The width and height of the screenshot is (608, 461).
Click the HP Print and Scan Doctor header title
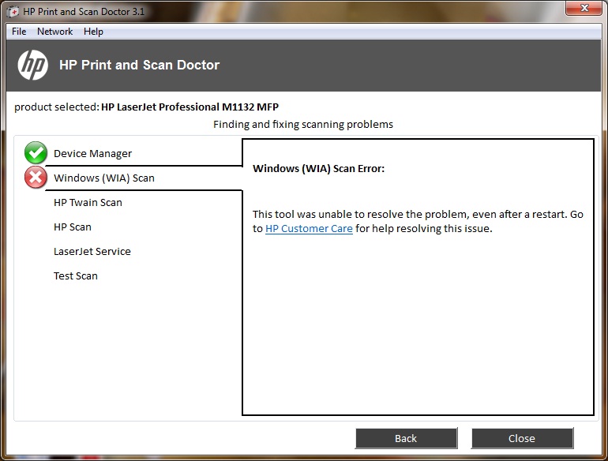pos(139,65)
